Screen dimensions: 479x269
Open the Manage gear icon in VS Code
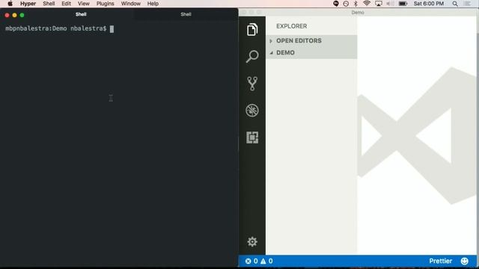[x=252, y=241]
